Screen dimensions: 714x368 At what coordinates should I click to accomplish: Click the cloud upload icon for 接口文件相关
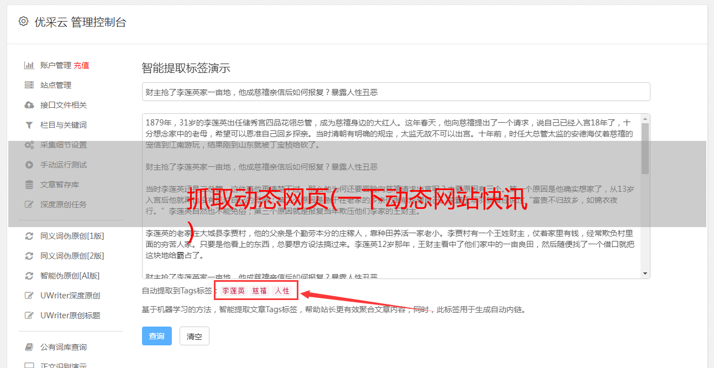(29, 105)
